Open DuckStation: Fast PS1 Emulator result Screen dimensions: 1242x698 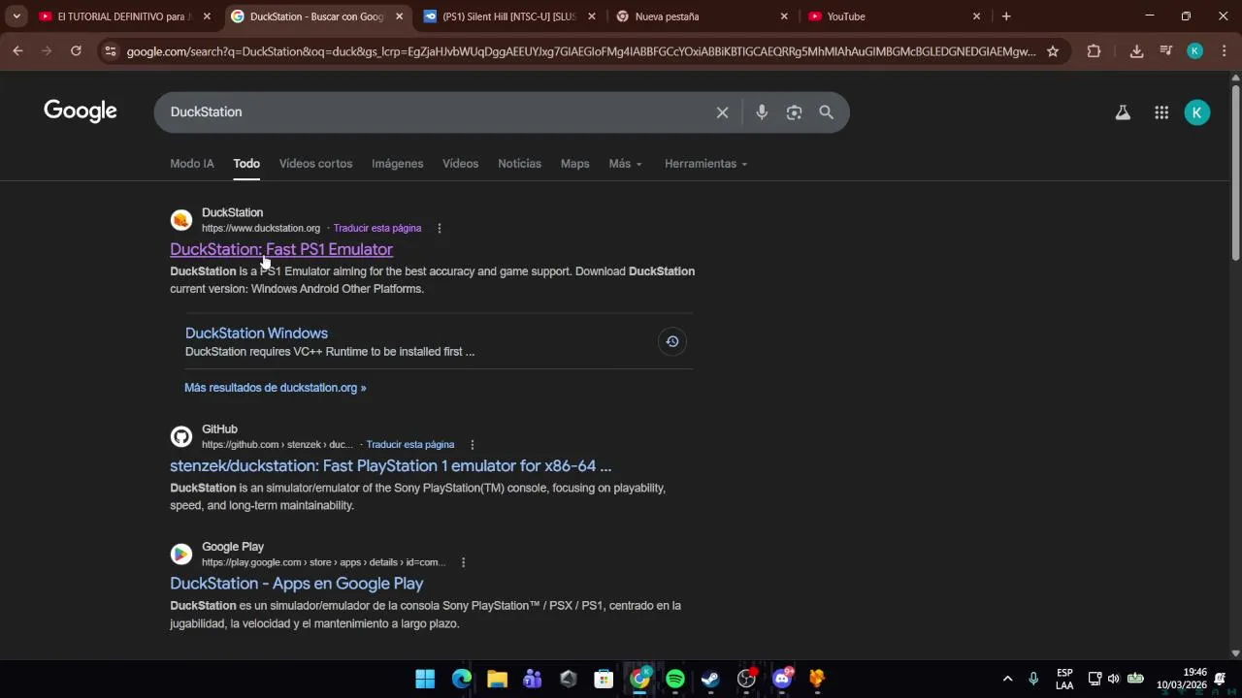281,249
